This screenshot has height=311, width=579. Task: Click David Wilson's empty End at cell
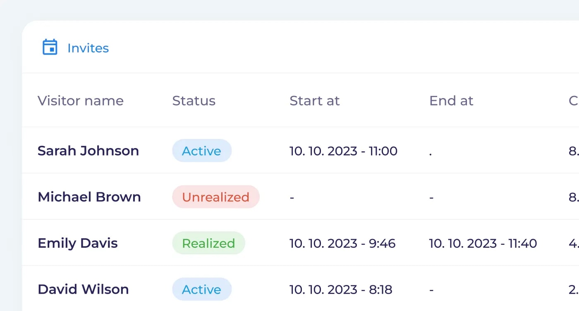431,289
